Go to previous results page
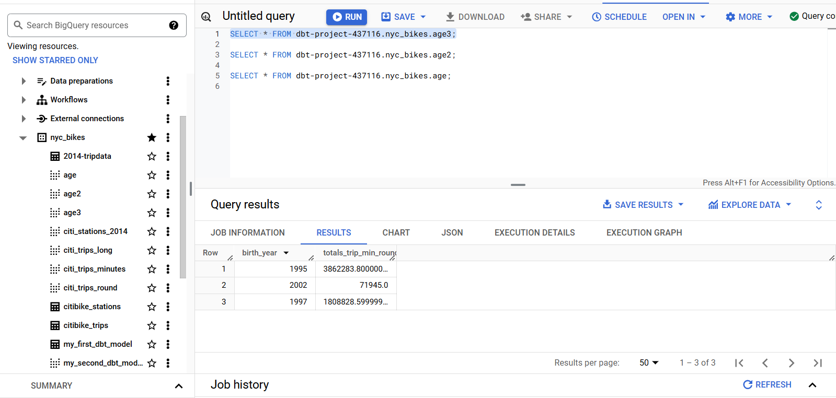This screenshot has width=836, height=398. coord(765,362)
